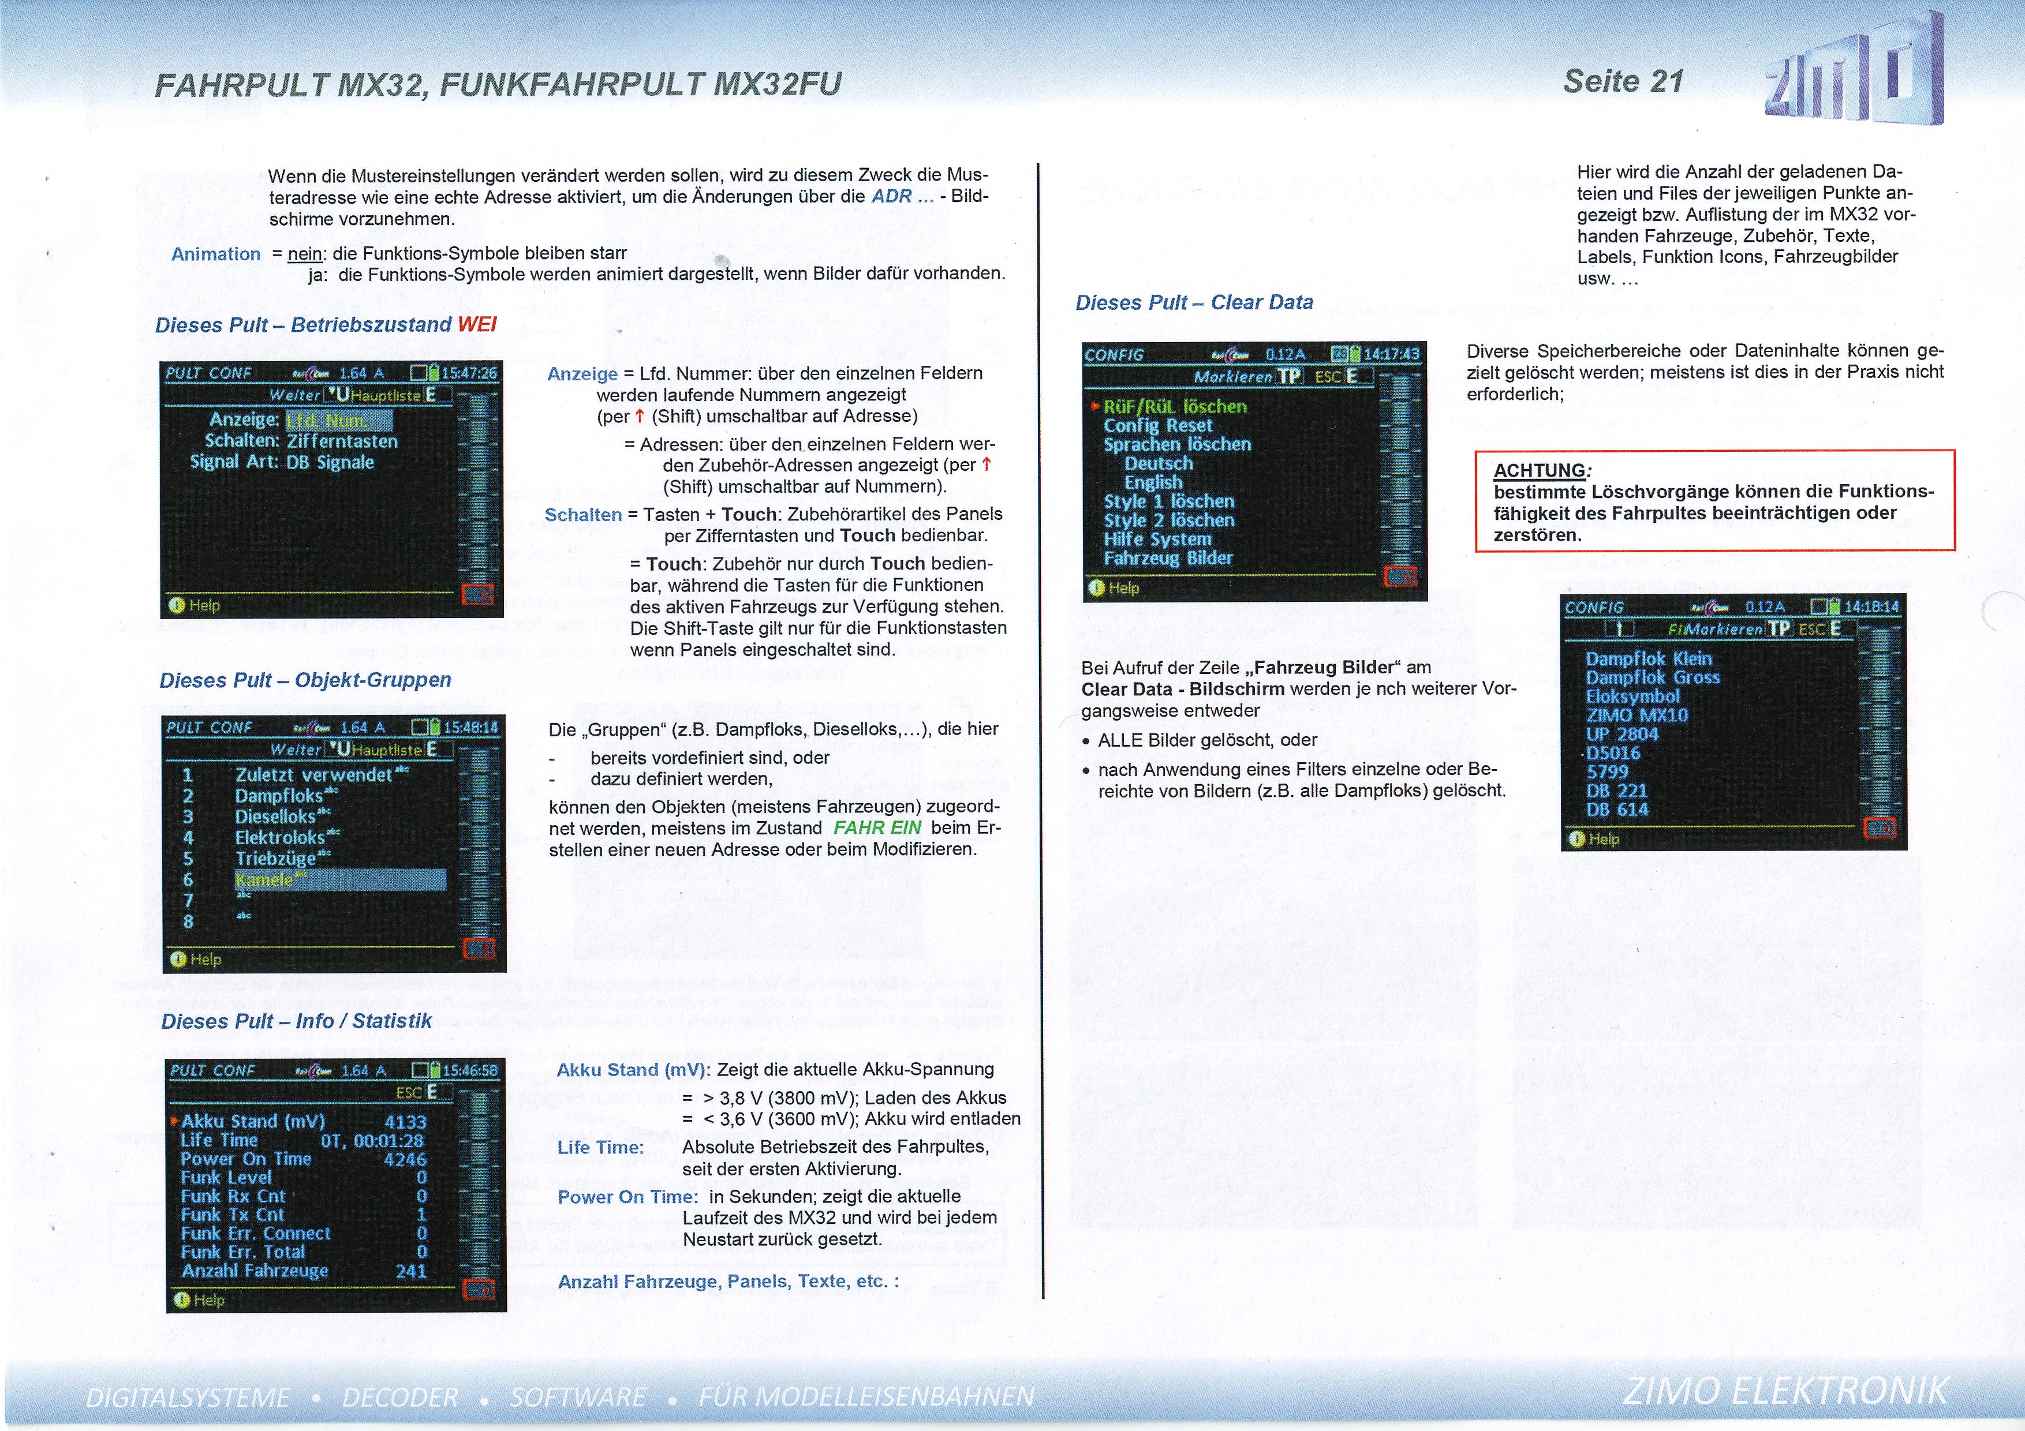
Task: Tap the U key symbol on the 15:48:14 screen
Action: [x=339, y=748]
